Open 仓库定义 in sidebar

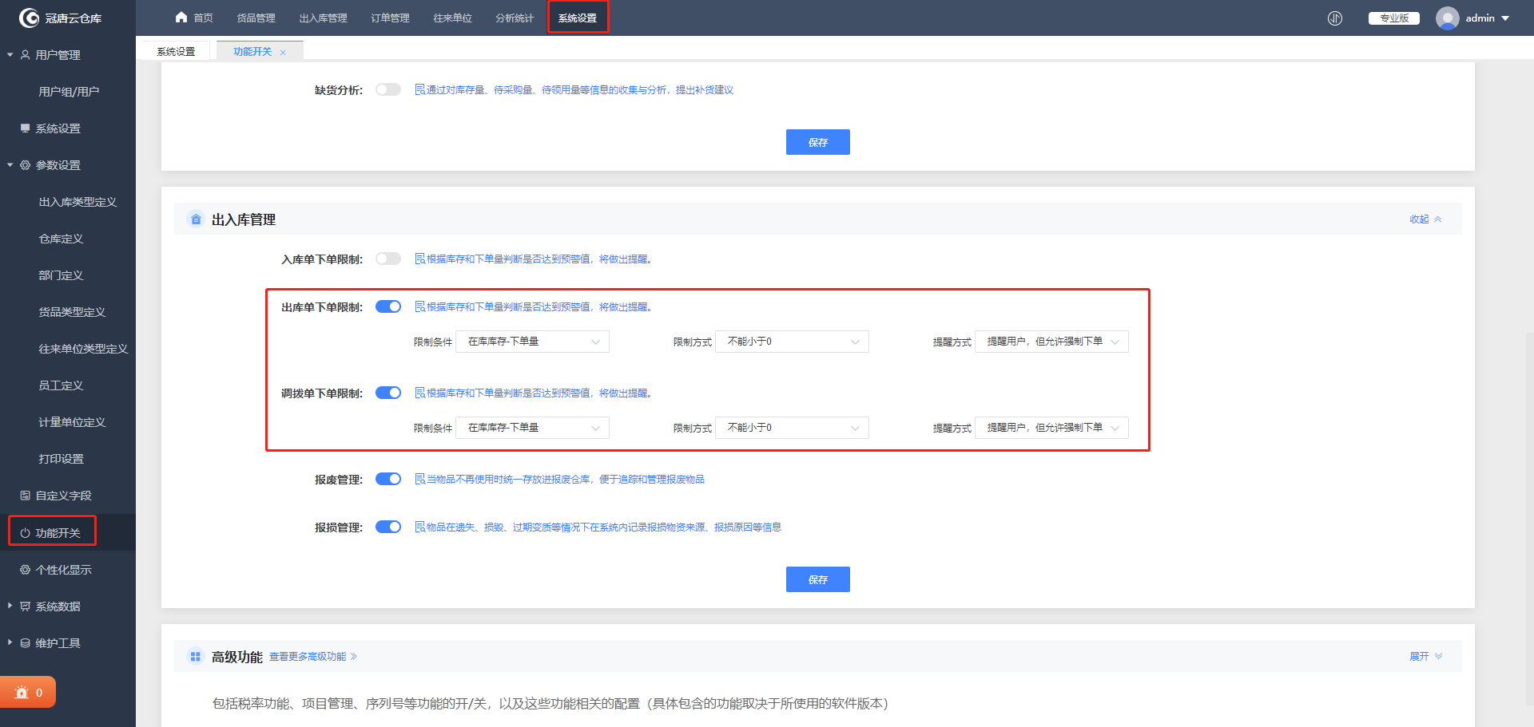click(61, 239)
